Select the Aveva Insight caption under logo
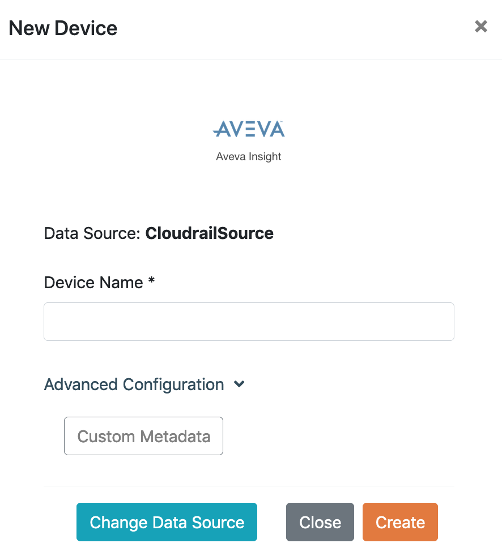This screenshot has width=502, height=556. coord(248,156)
